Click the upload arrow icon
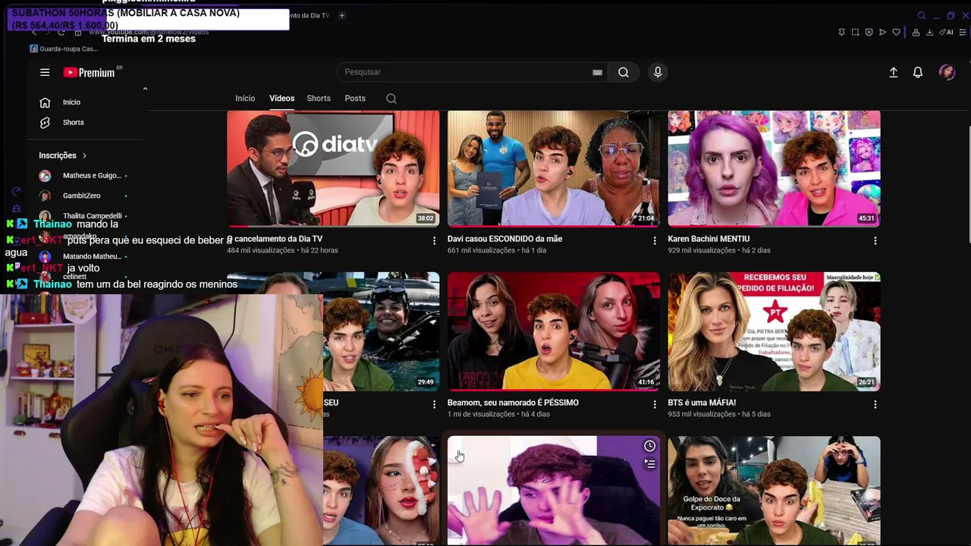Screen dimensions: 971x546 [894, 72]
